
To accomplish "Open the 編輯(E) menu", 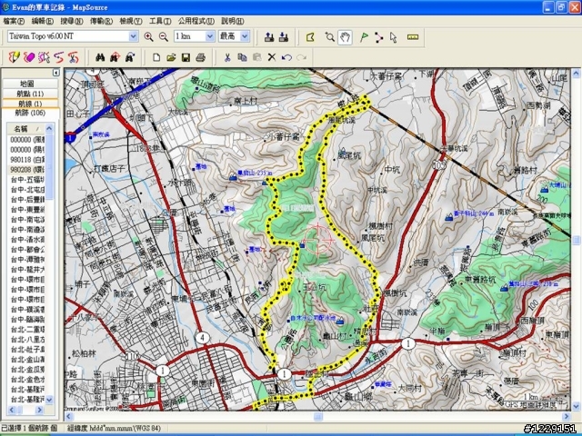I will [x=43, y=21].
